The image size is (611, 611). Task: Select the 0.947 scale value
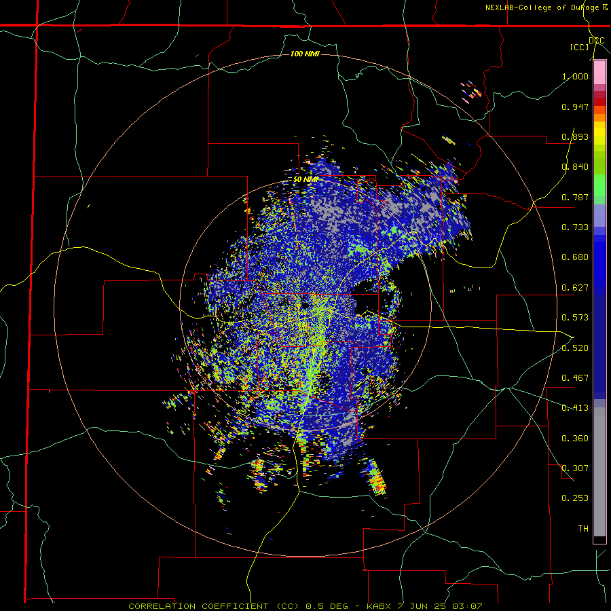pyautogui.click(x=575, y=107)
